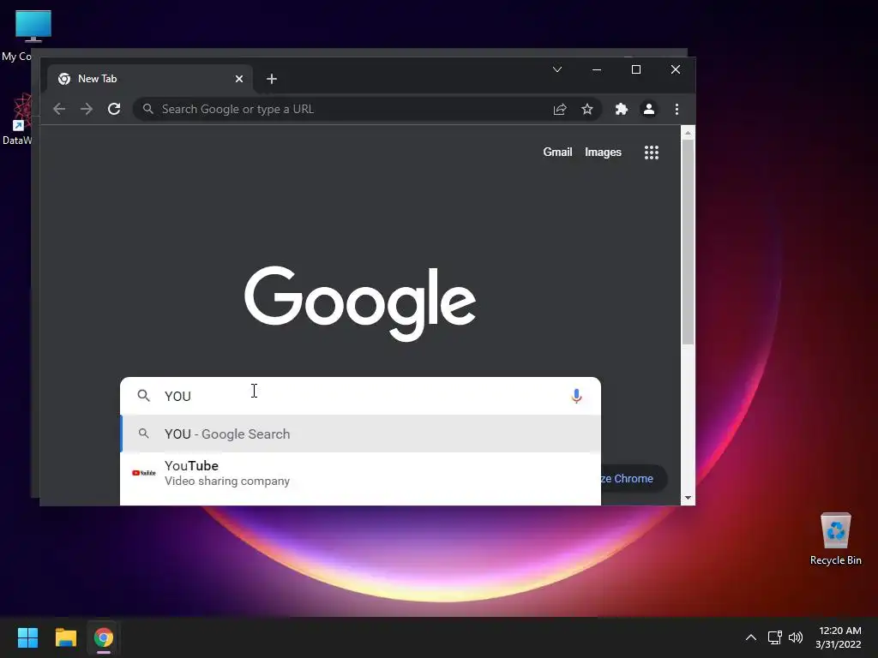Reload the page with the refresh icon

pos(114,109)
